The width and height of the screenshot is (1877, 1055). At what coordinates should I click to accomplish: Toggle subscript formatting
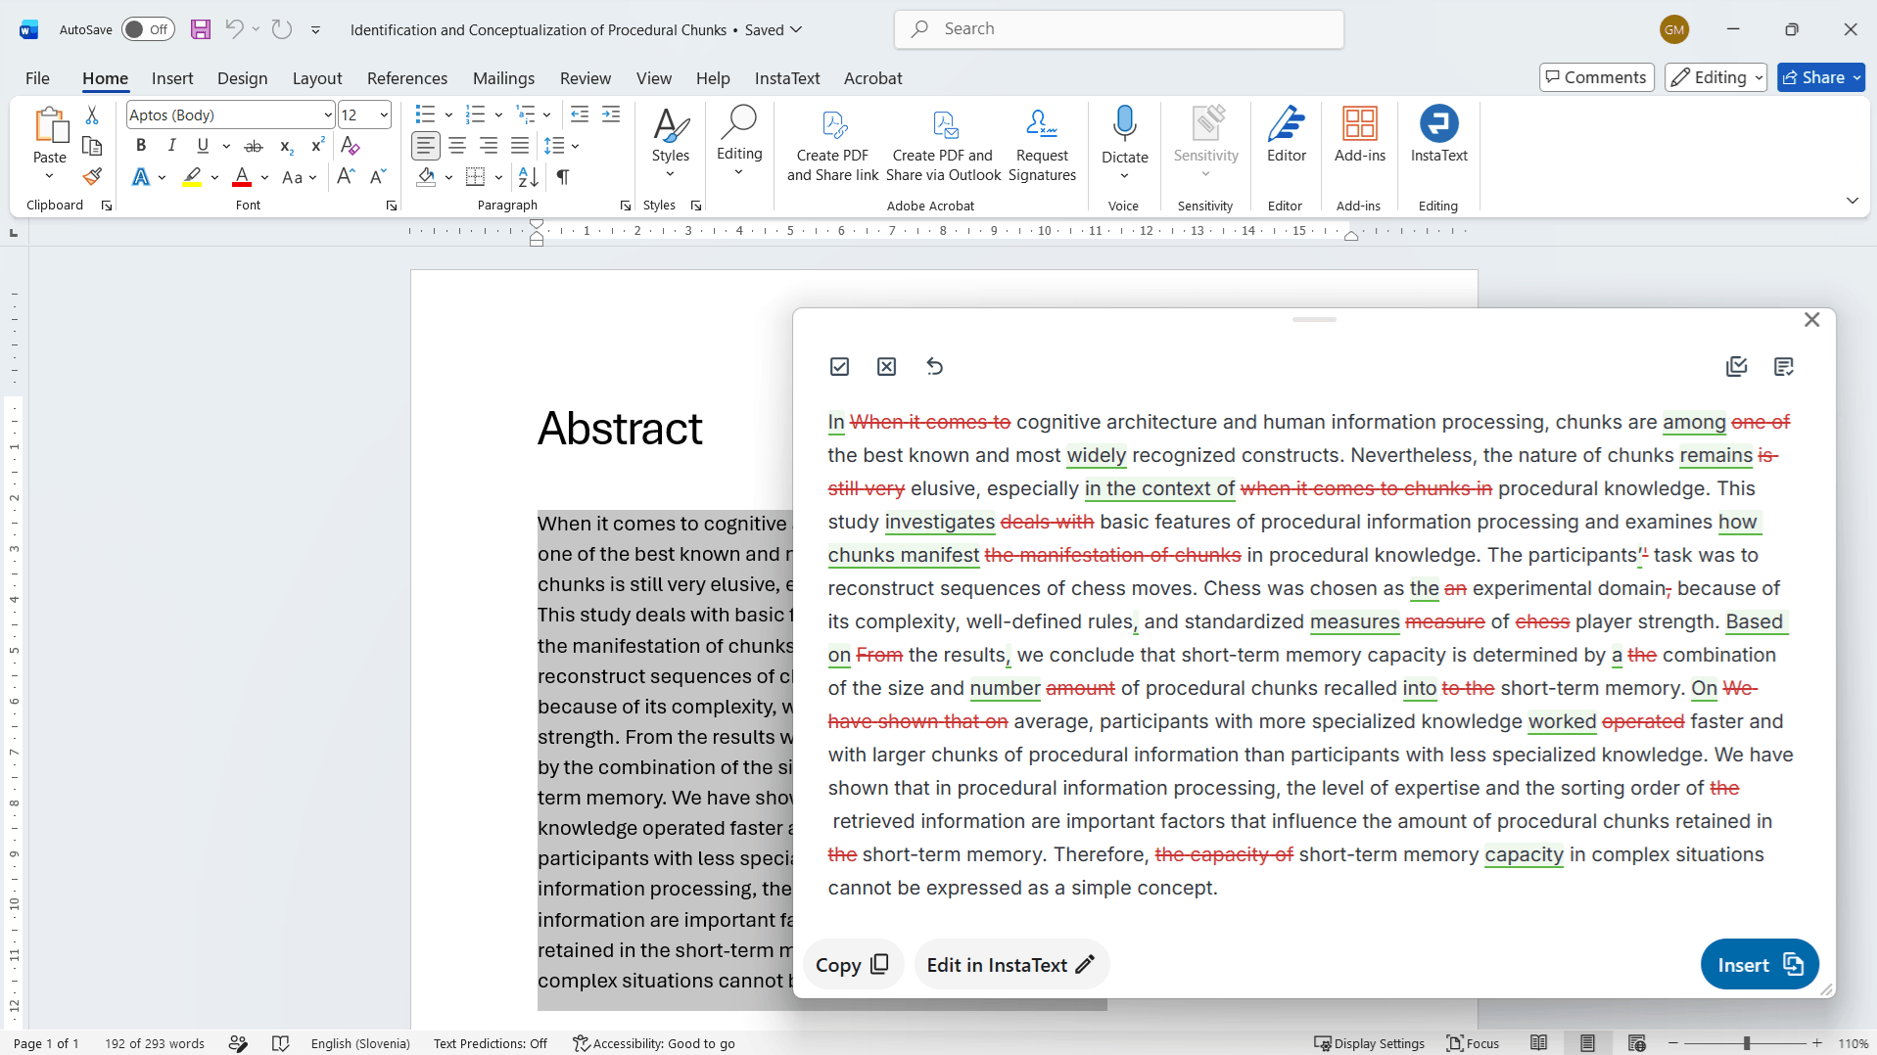coord(286,146)
